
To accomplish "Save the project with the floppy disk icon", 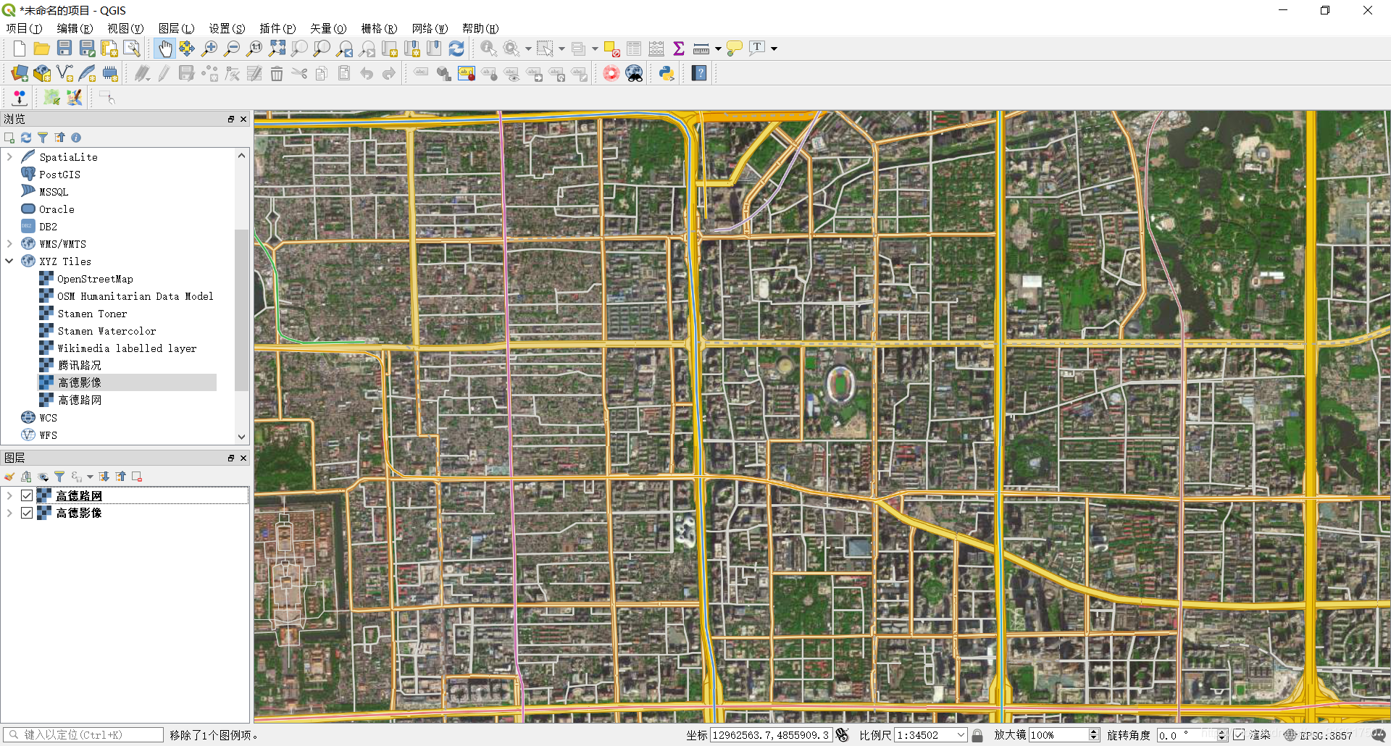I will click(x=64, y=49).
